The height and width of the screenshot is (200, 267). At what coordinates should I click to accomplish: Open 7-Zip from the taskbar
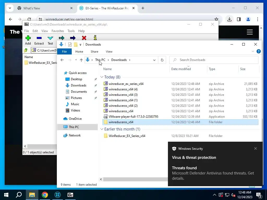pos(70,195)
